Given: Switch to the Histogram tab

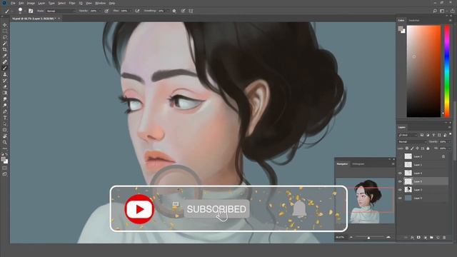Looking at the screenshot, I should coord(358,164).
